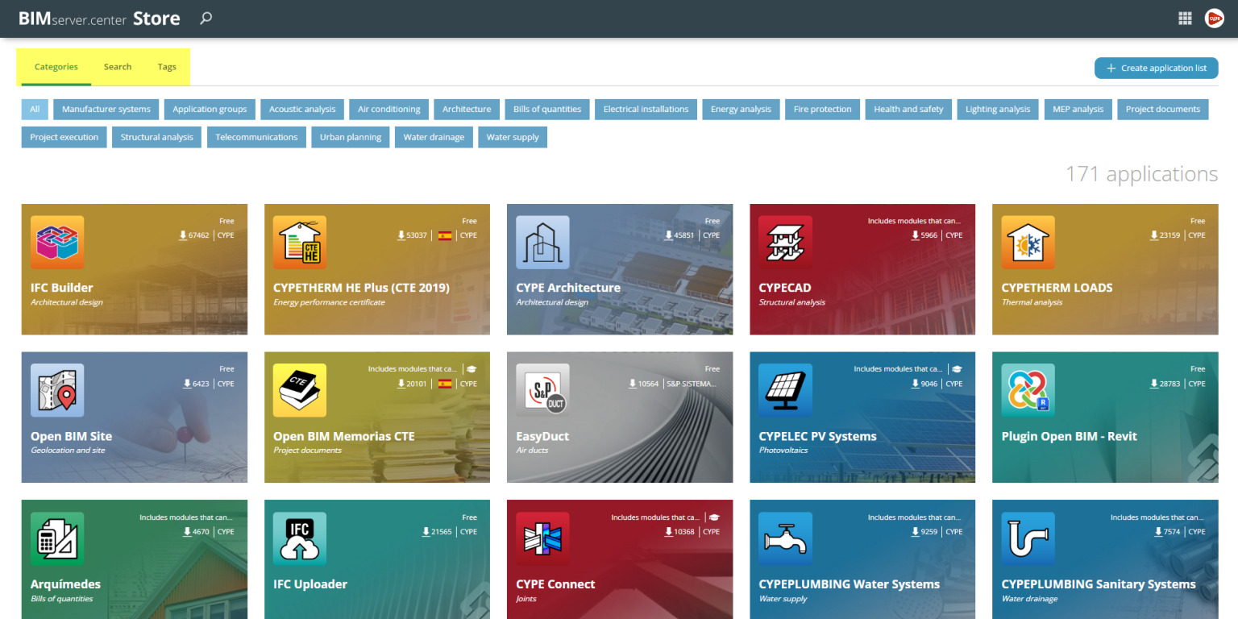Screen dimensions: 1238x619
Task: Click the apps grid icon in top bar
Action: click(1185, 17)
